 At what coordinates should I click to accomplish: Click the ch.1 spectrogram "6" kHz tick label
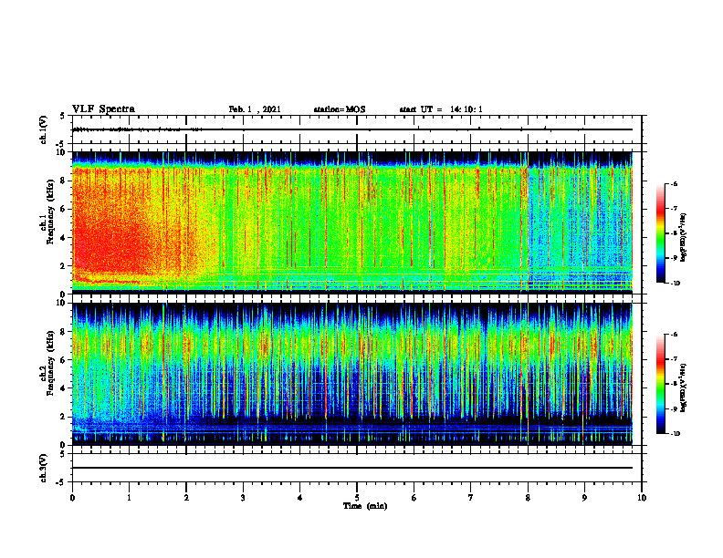(x=63, y=209)
